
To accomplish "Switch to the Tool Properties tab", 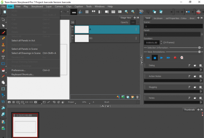I will 176,18.
